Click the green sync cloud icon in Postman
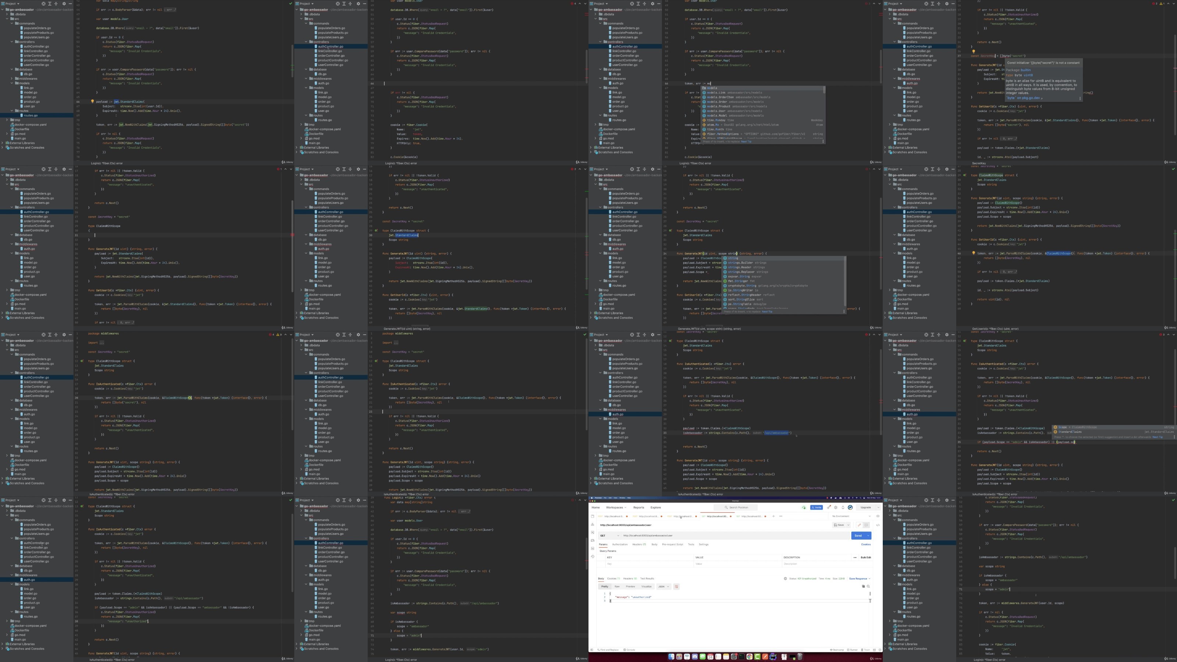The image size is (1177, 662). pos(804,508)
